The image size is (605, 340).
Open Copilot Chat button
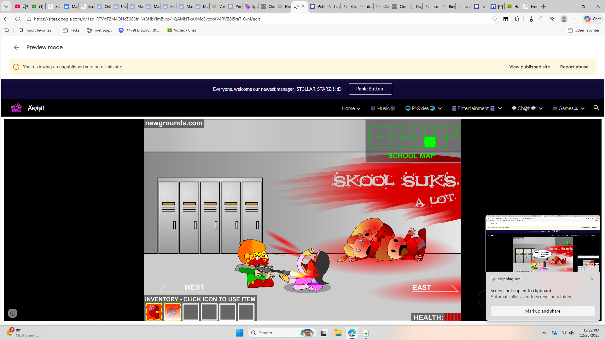(x=592, y=19)
